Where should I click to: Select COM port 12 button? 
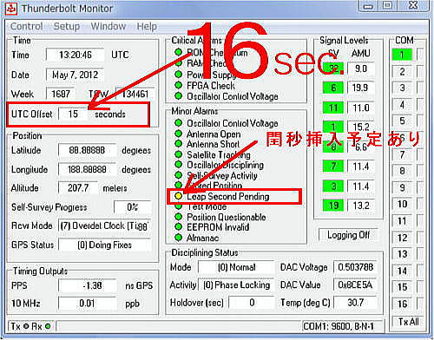tap(402, 238)
